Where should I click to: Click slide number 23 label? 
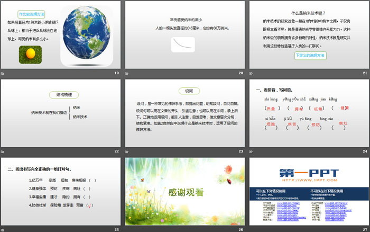point(241,151)
